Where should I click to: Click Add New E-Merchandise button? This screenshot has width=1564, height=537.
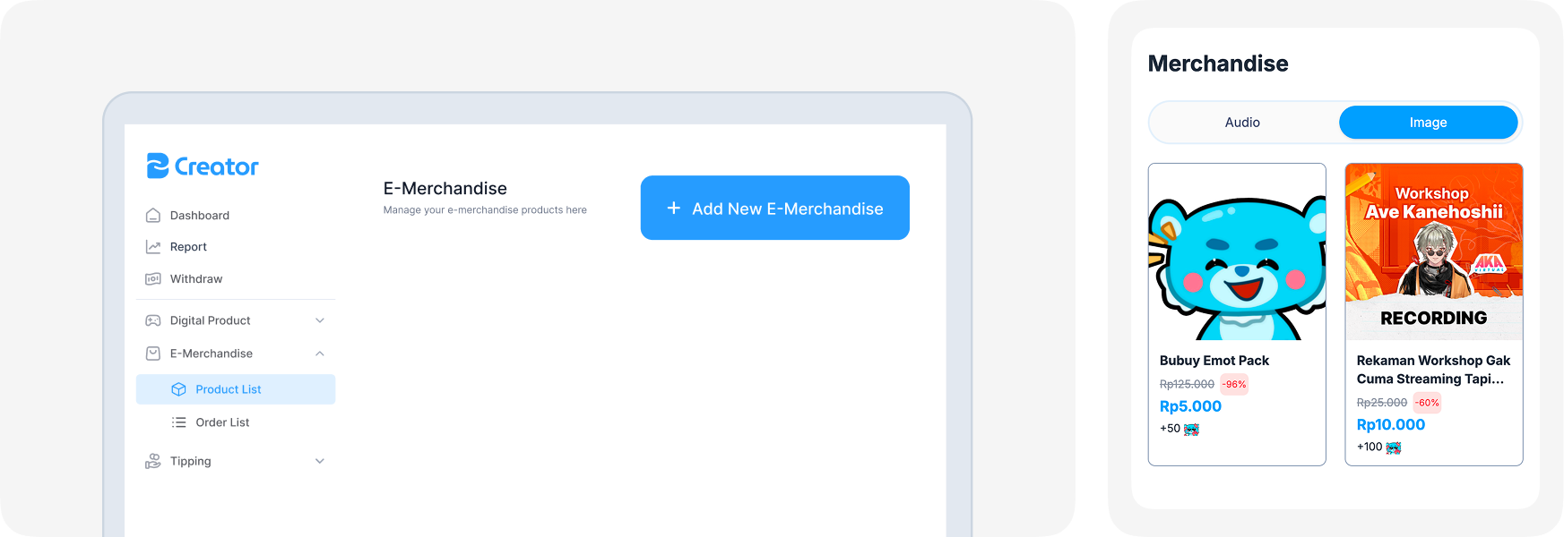click(774, 208)
